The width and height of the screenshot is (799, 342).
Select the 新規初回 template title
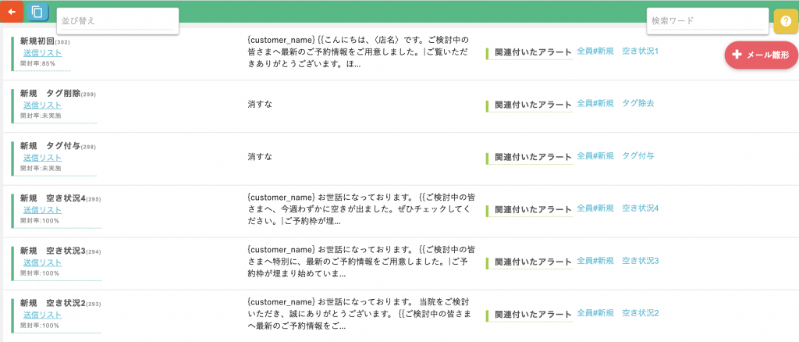click(37, 41)
